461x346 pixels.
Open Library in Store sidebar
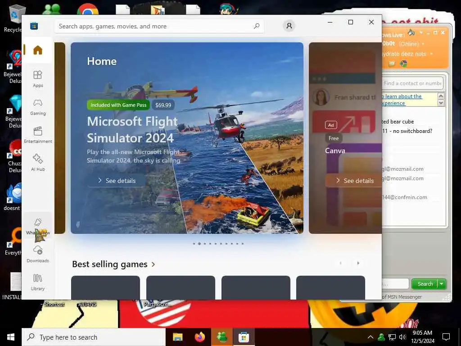coord(38,282)
